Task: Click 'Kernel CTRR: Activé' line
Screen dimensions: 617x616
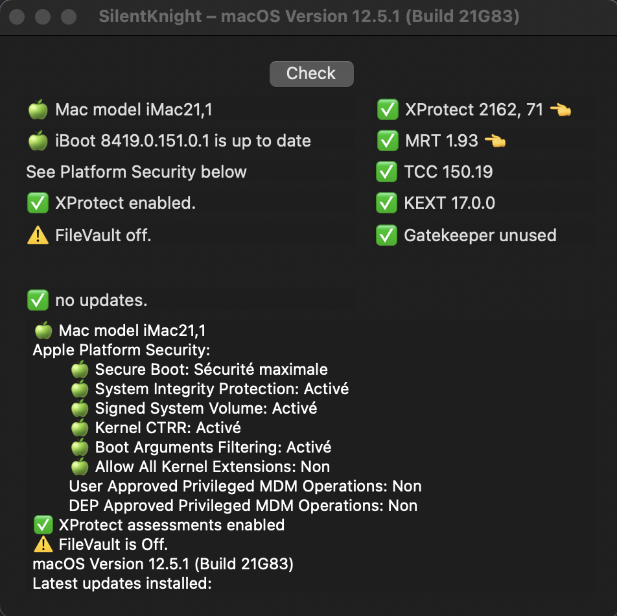Action: pyautogui.click(x=168, y=427)
